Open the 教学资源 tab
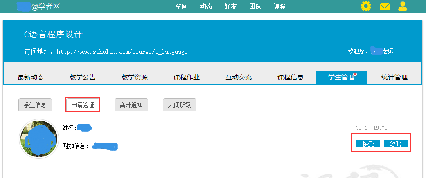 (135, 77)
